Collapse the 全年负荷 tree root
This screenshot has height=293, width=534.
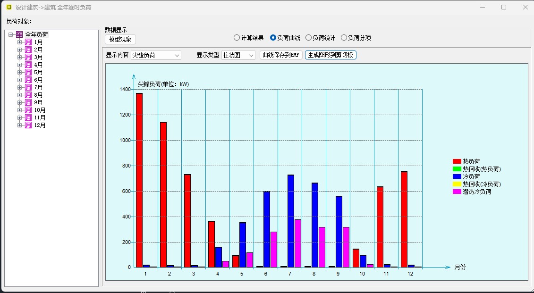click(10, 34)
